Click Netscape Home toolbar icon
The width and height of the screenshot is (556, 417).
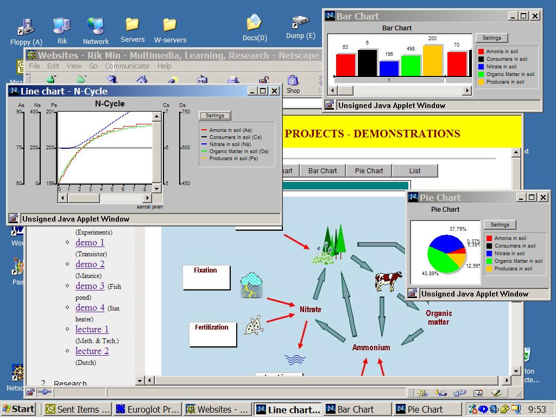[x=142, y=79]
